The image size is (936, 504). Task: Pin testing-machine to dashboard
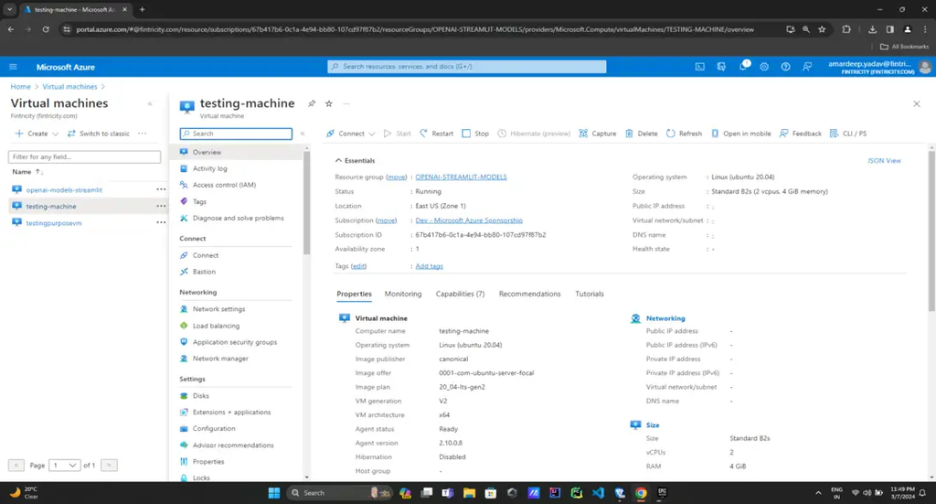pyautogui.click(x=312, y=103)
